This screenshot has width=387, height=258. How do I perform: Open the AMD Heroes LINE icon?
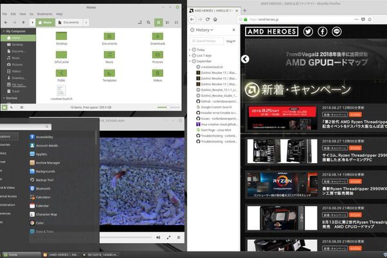[x=337, y=32]
